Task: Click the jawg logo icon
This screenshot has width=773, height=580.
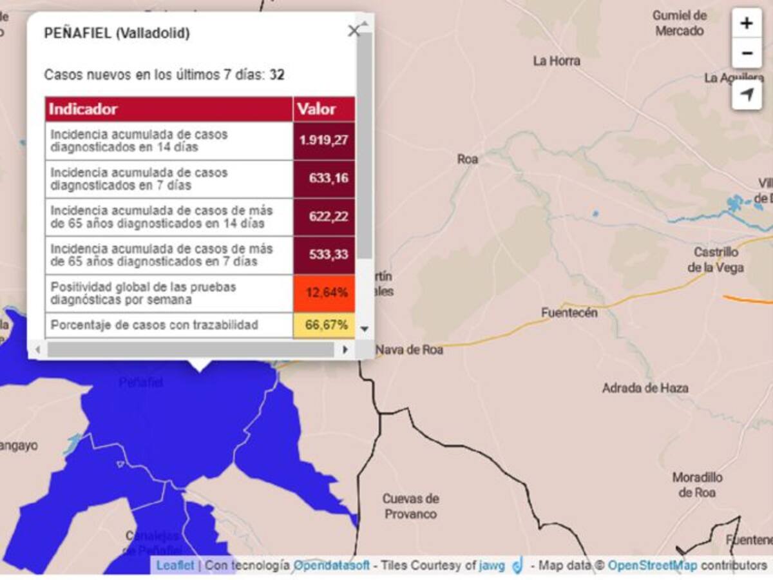Action: [x=517, y=566]
